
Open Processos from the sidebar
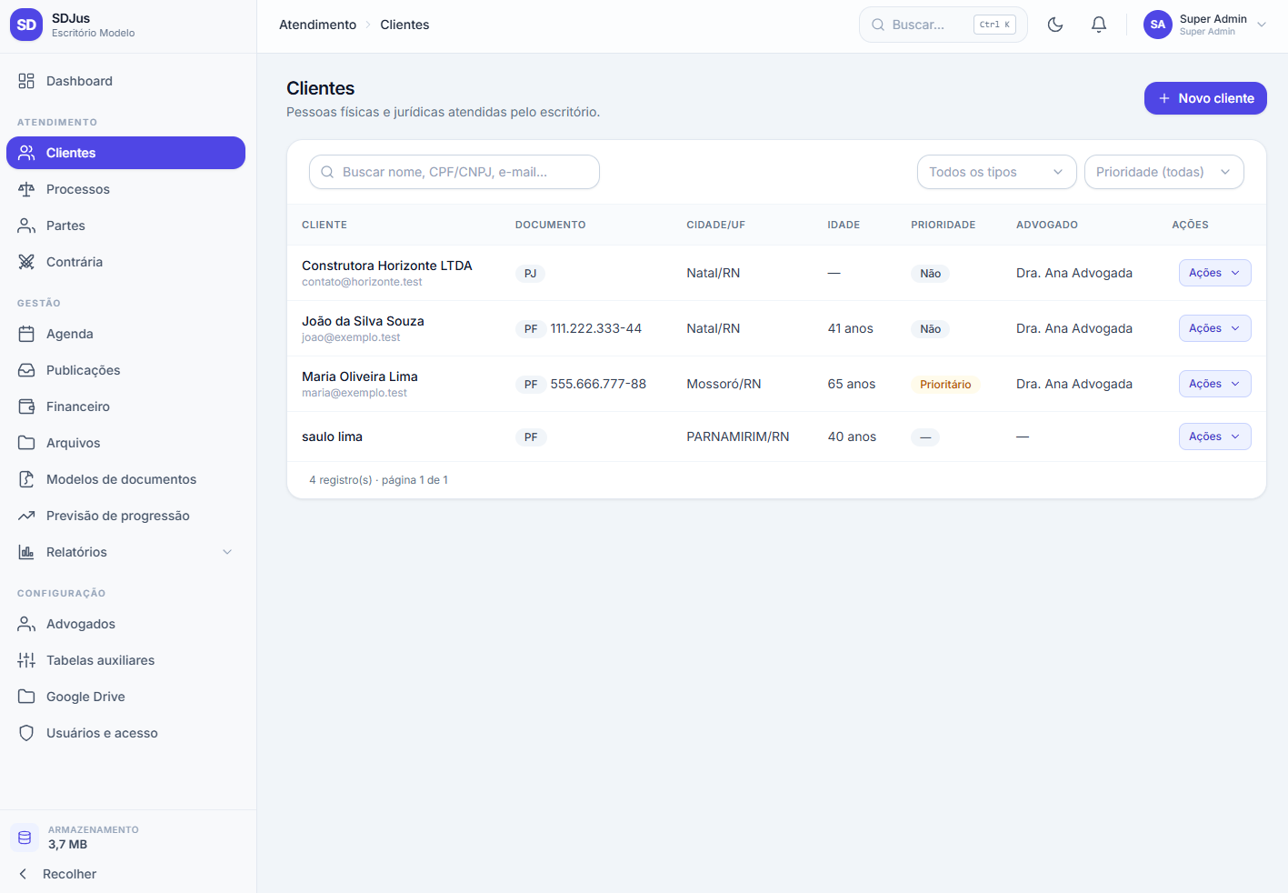(125, 189)
